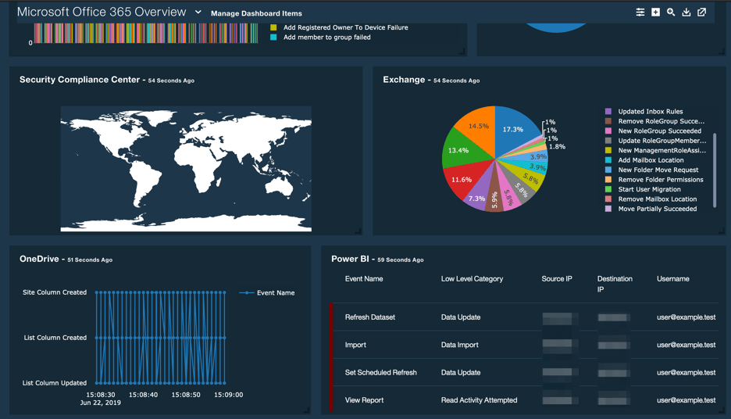The height and width of the screenshot is (419, 731).
Task: Expand the dashboard selector chevron
Action: (x=198, y=13)
